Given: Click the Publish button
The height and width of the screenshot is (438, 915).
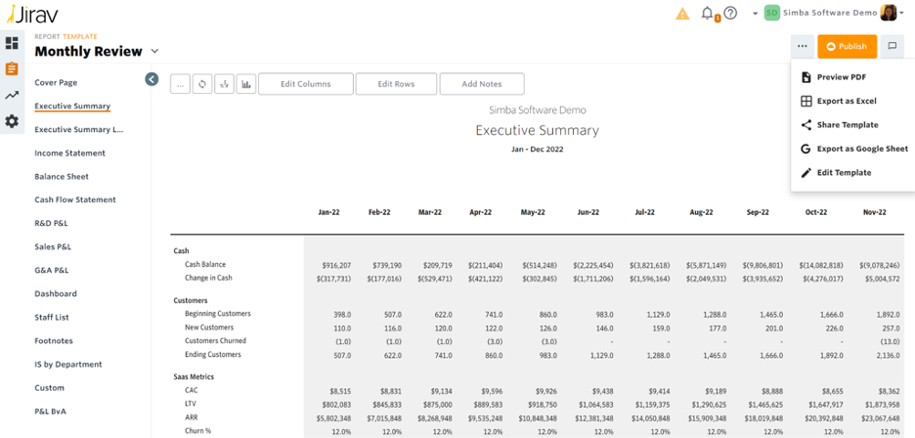Looking at the screenshot, I should click(847, 46).
